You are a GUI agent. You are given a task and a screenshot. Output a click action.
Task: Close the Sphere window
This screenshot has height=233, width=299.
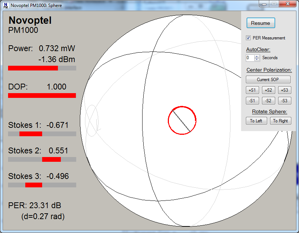pos(287,4)
